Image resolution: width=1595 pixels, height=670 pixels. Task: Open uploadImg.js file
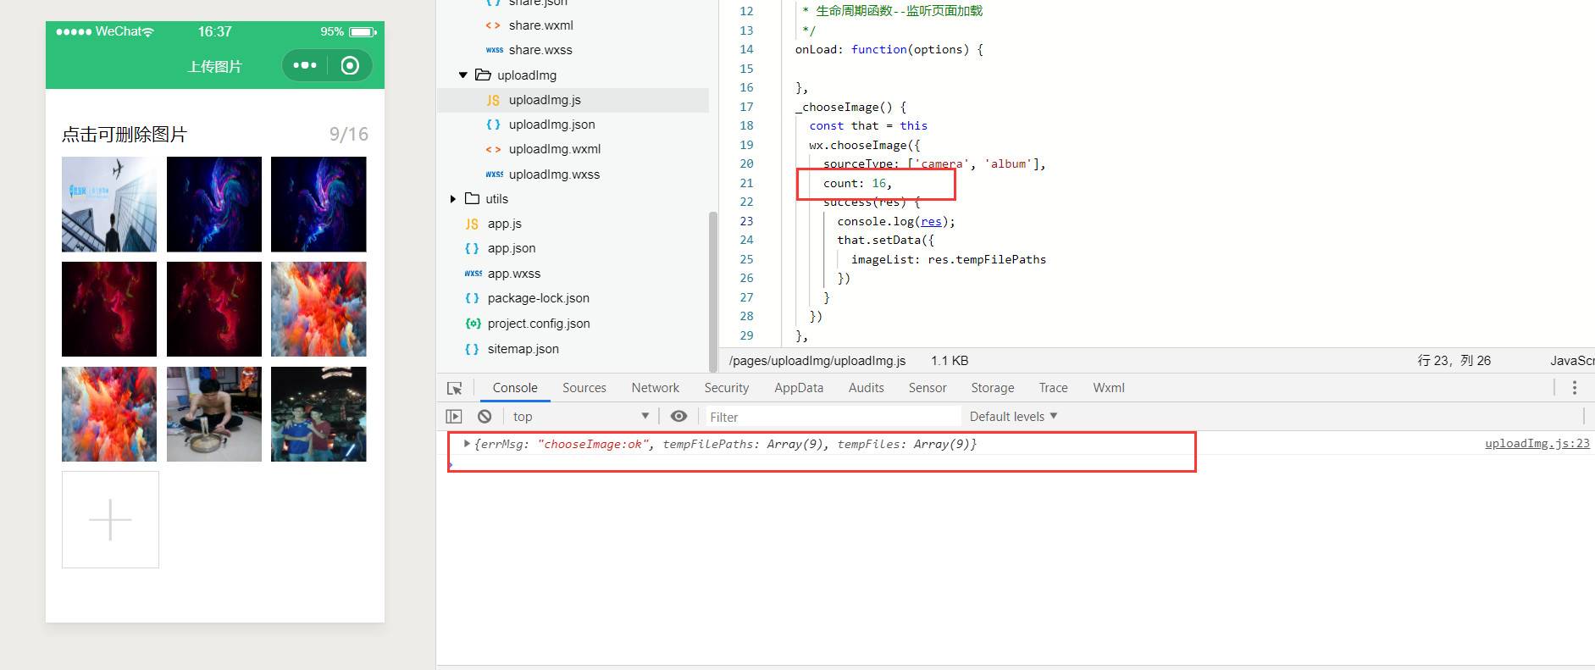pyautogui.click(x=545, y=100)
